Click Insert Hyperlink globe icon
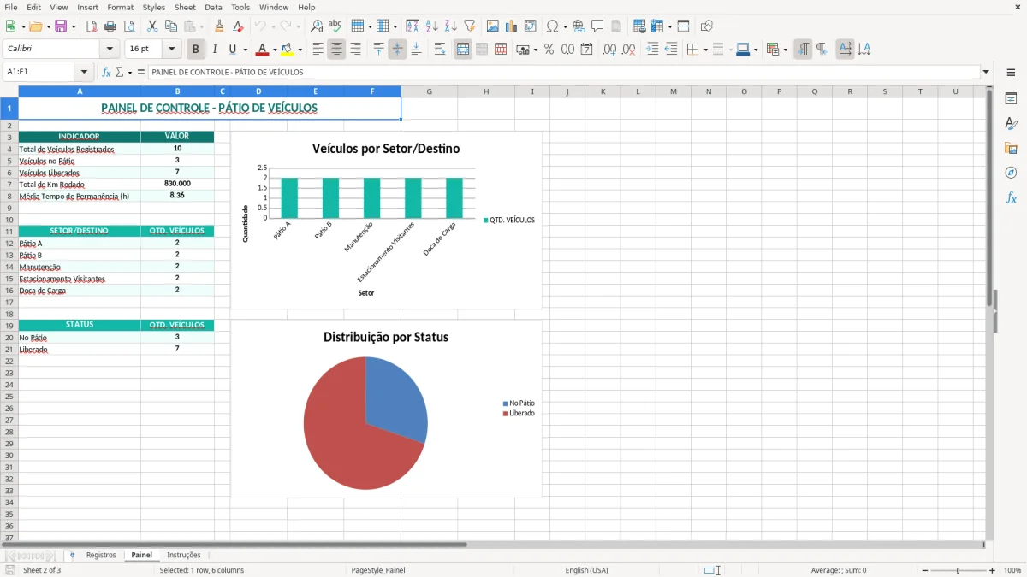1027x577 pixels. [x=579, y=26]
